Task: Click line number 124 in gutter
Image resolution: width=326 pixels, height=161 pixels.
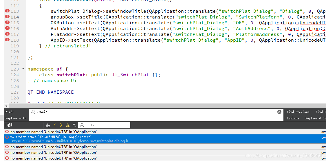Action: [14, 75]
